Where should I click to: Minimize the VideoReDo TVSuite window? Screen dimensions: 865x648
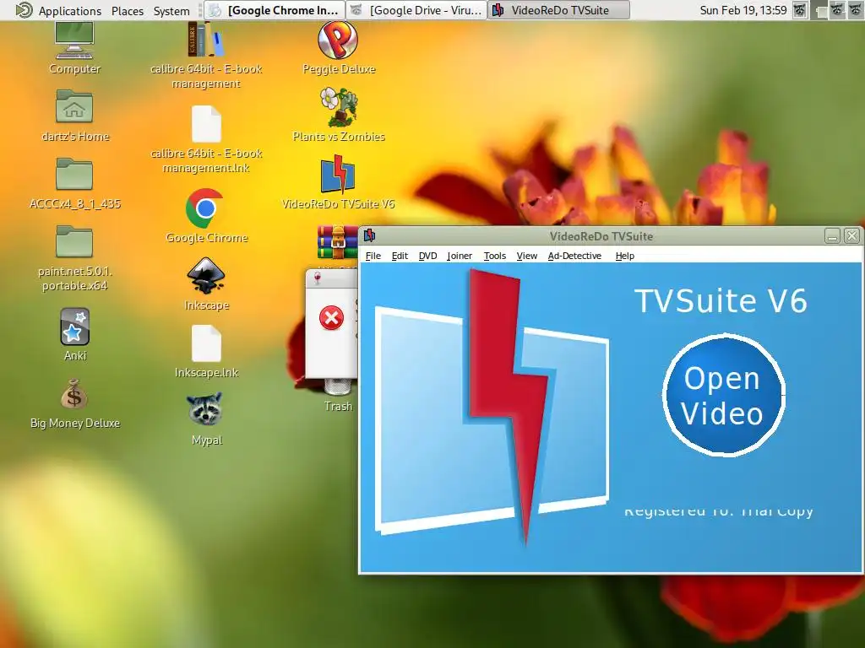(x=832, y=236)
